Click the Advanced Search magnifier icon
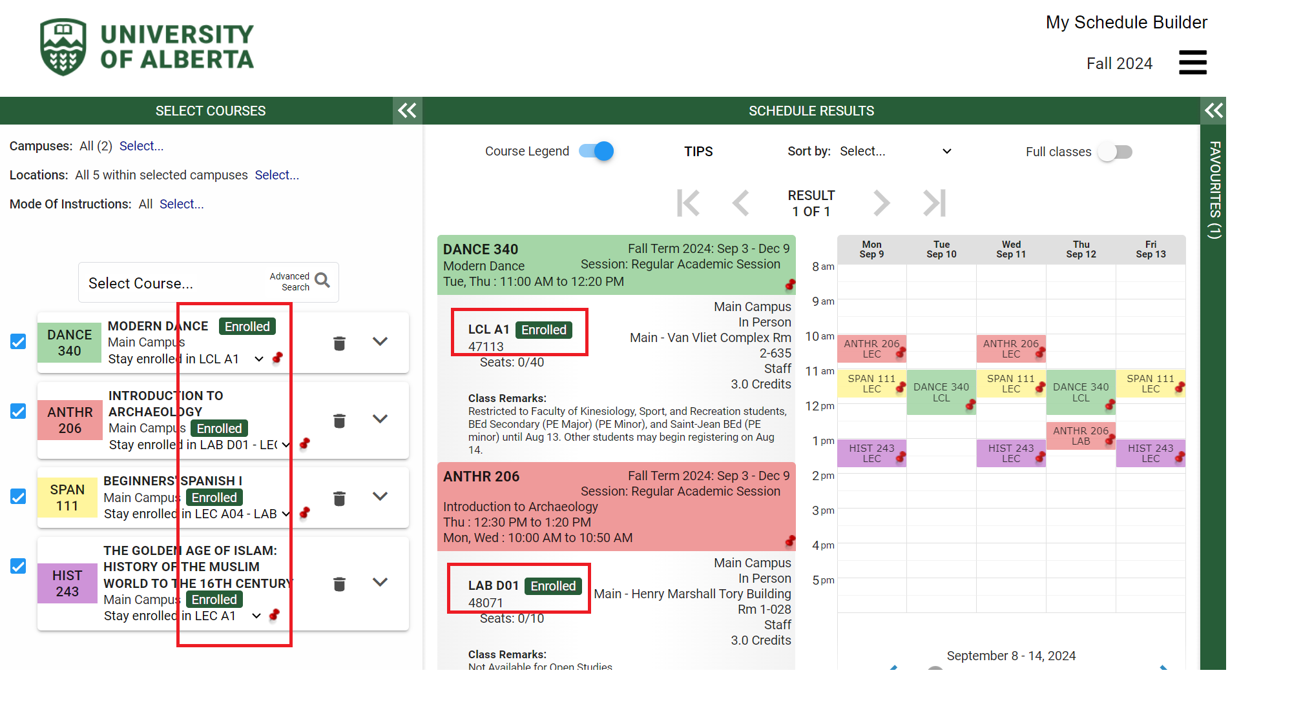 (322, 281)
